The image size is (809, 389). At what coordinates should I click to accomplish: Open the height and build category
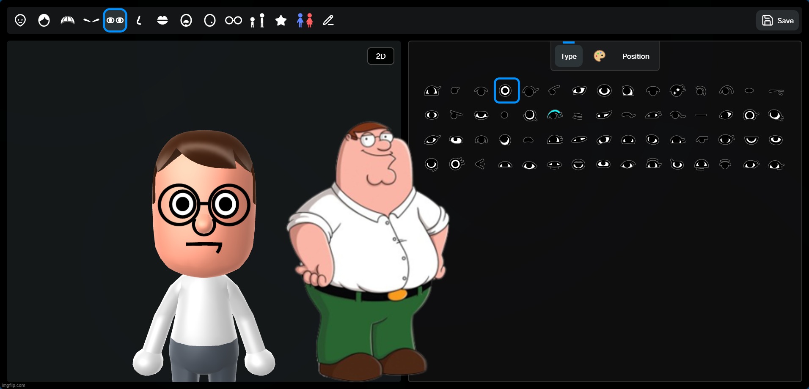257,20
